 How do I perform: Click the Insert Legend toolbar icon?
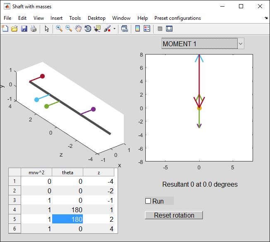(x=147, y=29)
